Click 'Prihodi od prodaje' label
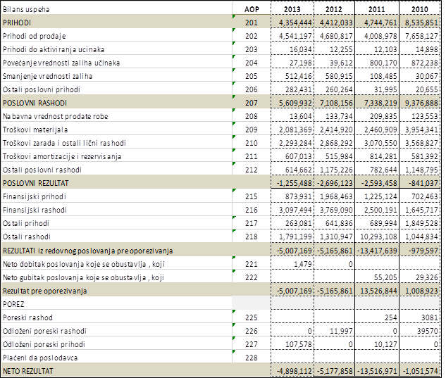 point(34,36)
